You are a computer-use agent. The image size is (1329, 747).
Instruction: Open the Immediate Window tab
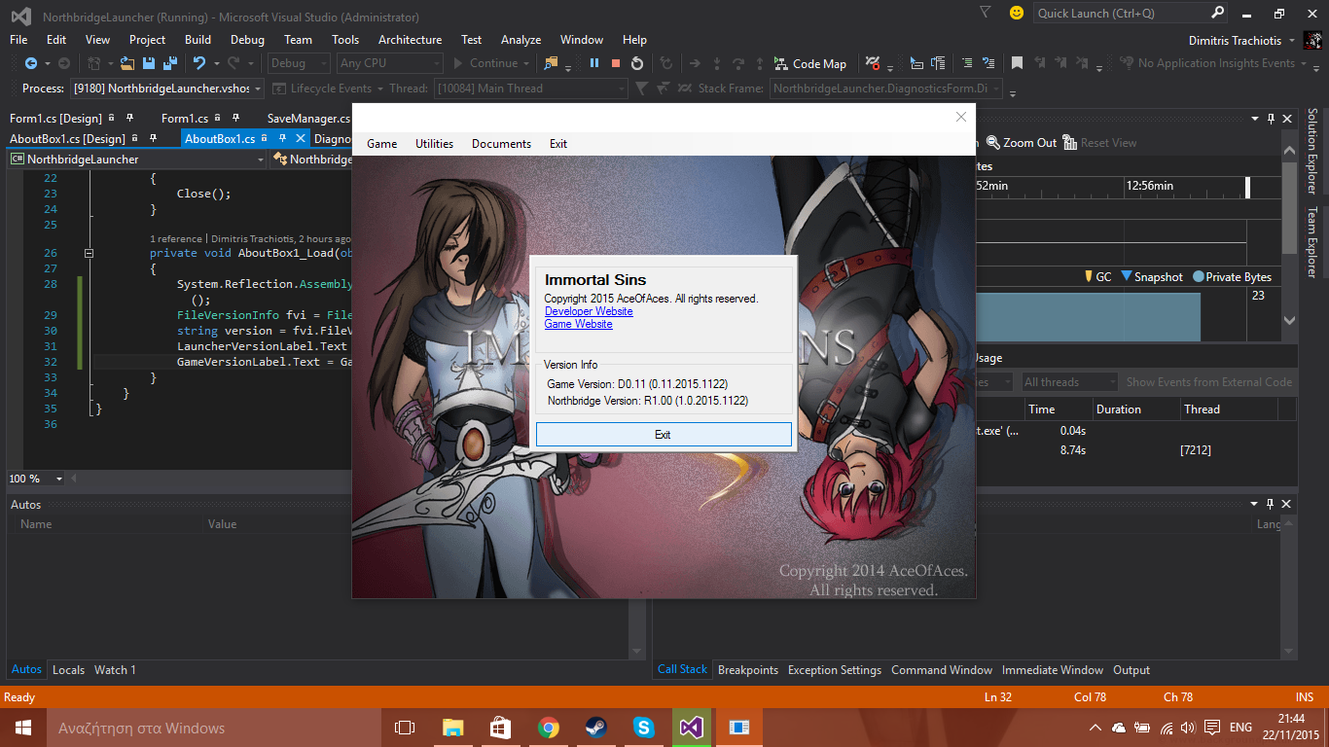point(1053,670)
